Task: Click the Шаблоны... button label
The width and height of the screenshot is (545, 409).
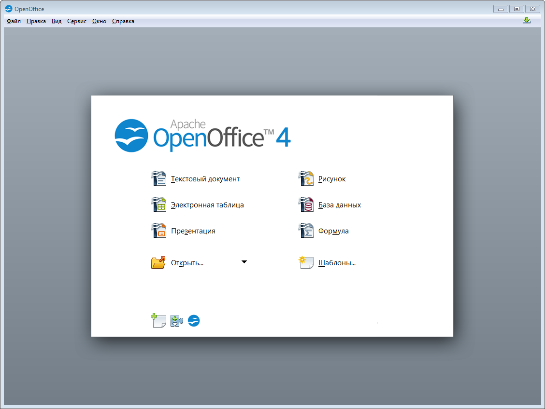Action: 337,263
